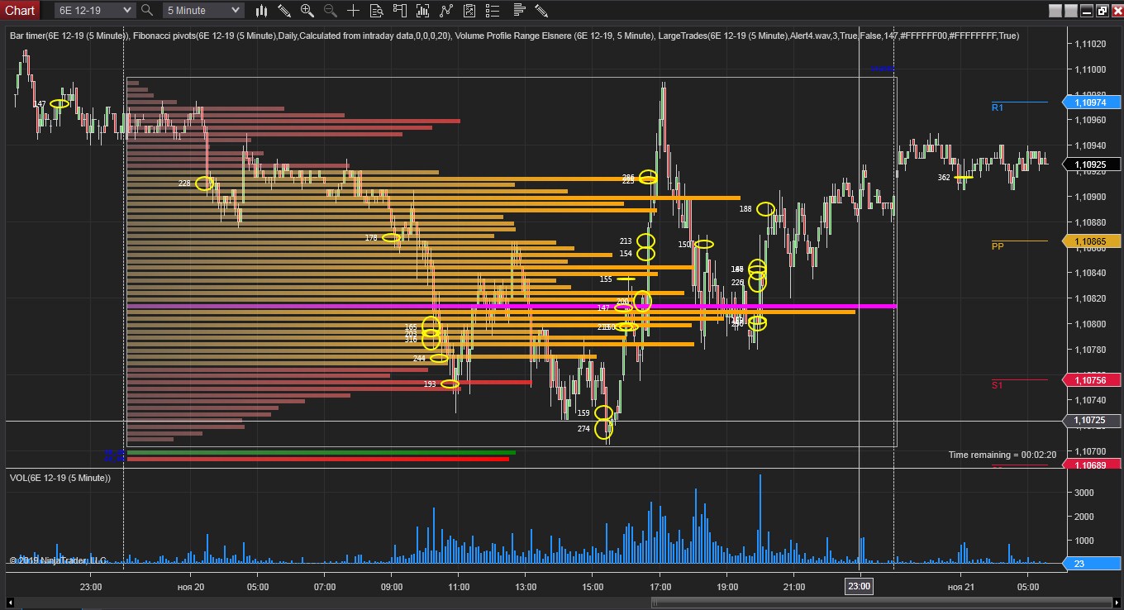Screen dimensions: 1124x610
Task: Expand the 5 Minute interval dropdown
Action: point(203,10)
